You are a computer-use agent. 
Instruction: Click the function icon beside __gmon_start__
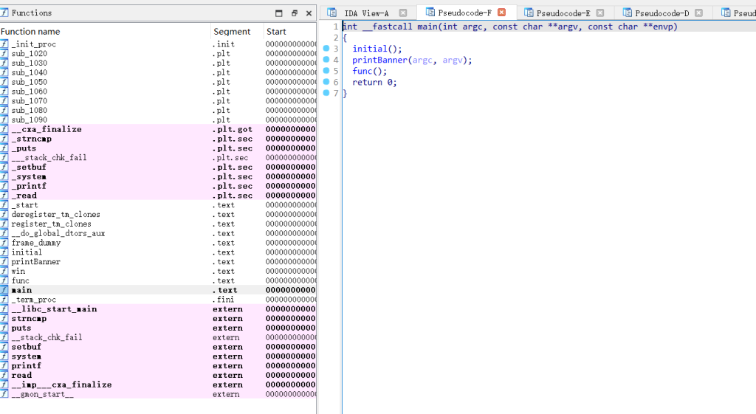coord(4,394)
